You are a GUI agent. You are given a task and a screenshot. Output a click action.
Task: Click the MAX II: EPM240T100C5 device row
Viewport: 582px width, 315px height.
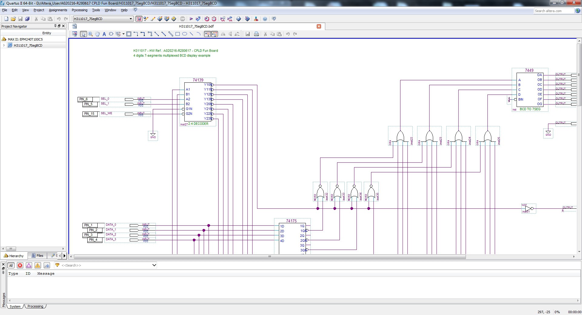(33, 39)
